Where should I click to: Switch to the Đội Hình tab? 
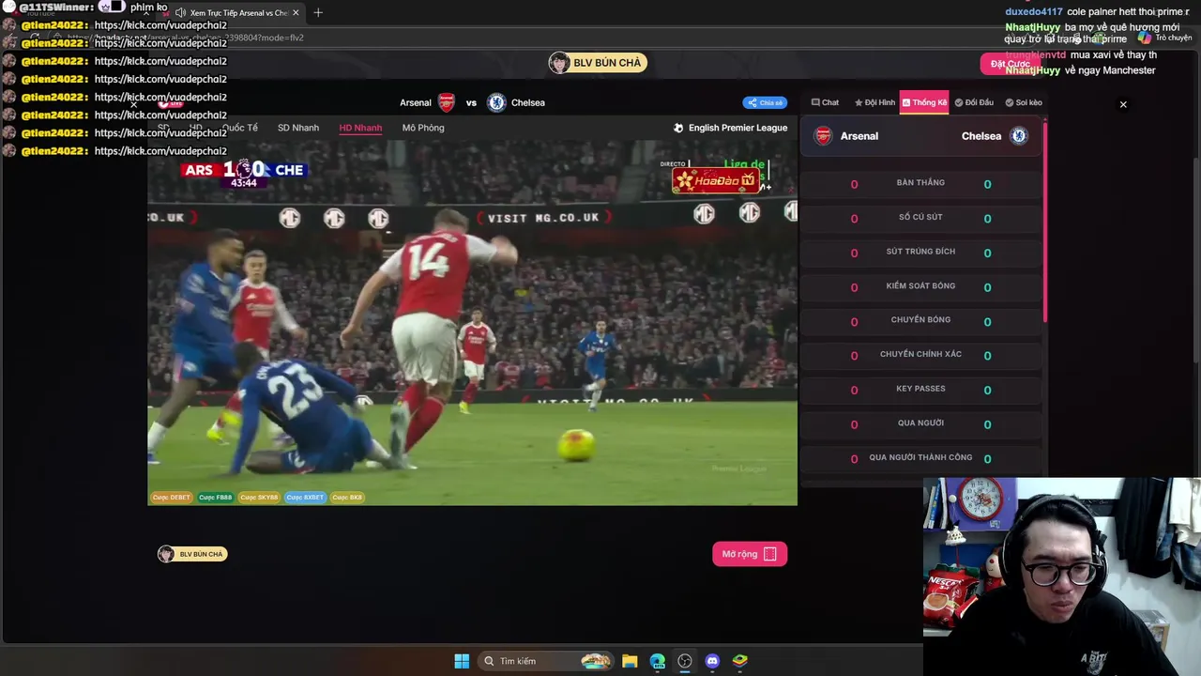tap(874, 102)
